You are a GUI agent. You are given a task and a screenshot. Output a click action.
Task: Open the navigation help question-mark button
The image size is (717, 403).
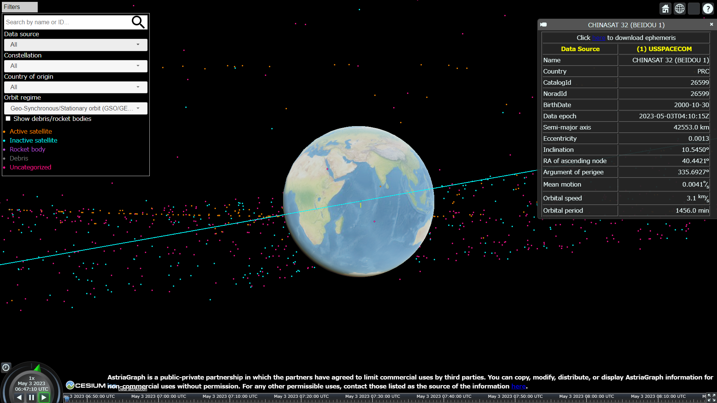pos(708,9)
